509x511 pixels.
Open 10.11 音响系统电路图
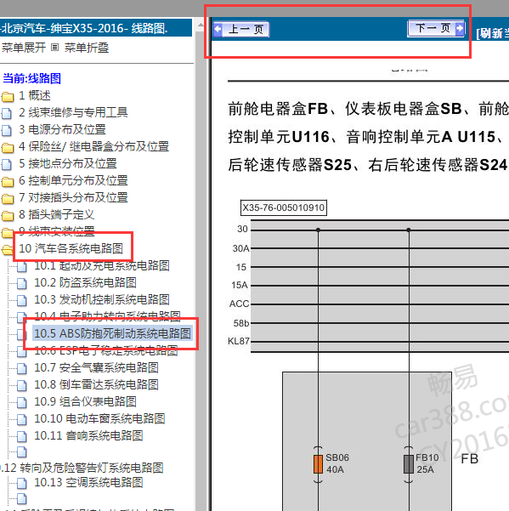click(x=88, y=435)
